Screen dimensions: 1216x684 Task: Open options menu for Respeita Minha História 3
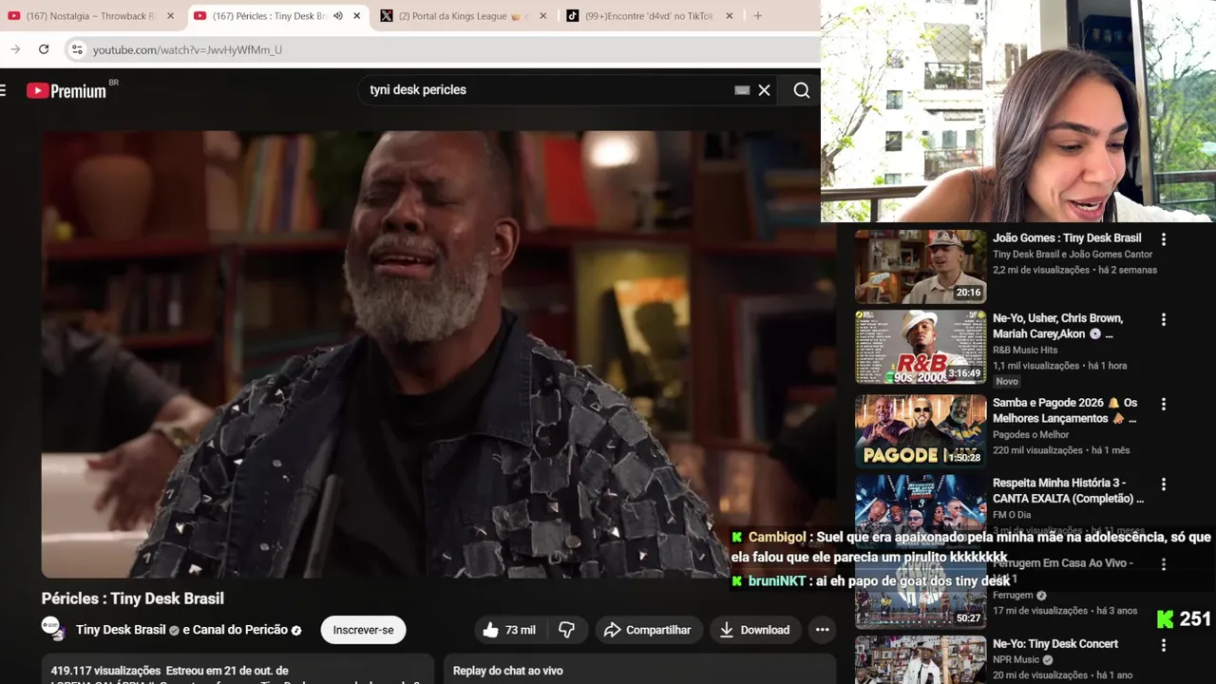point(1164,484)
